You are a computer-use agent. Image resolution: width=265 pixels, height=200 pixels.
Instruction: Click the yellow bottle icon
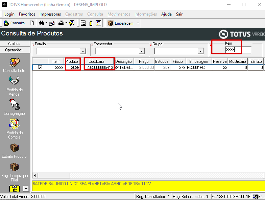[91, 23]
